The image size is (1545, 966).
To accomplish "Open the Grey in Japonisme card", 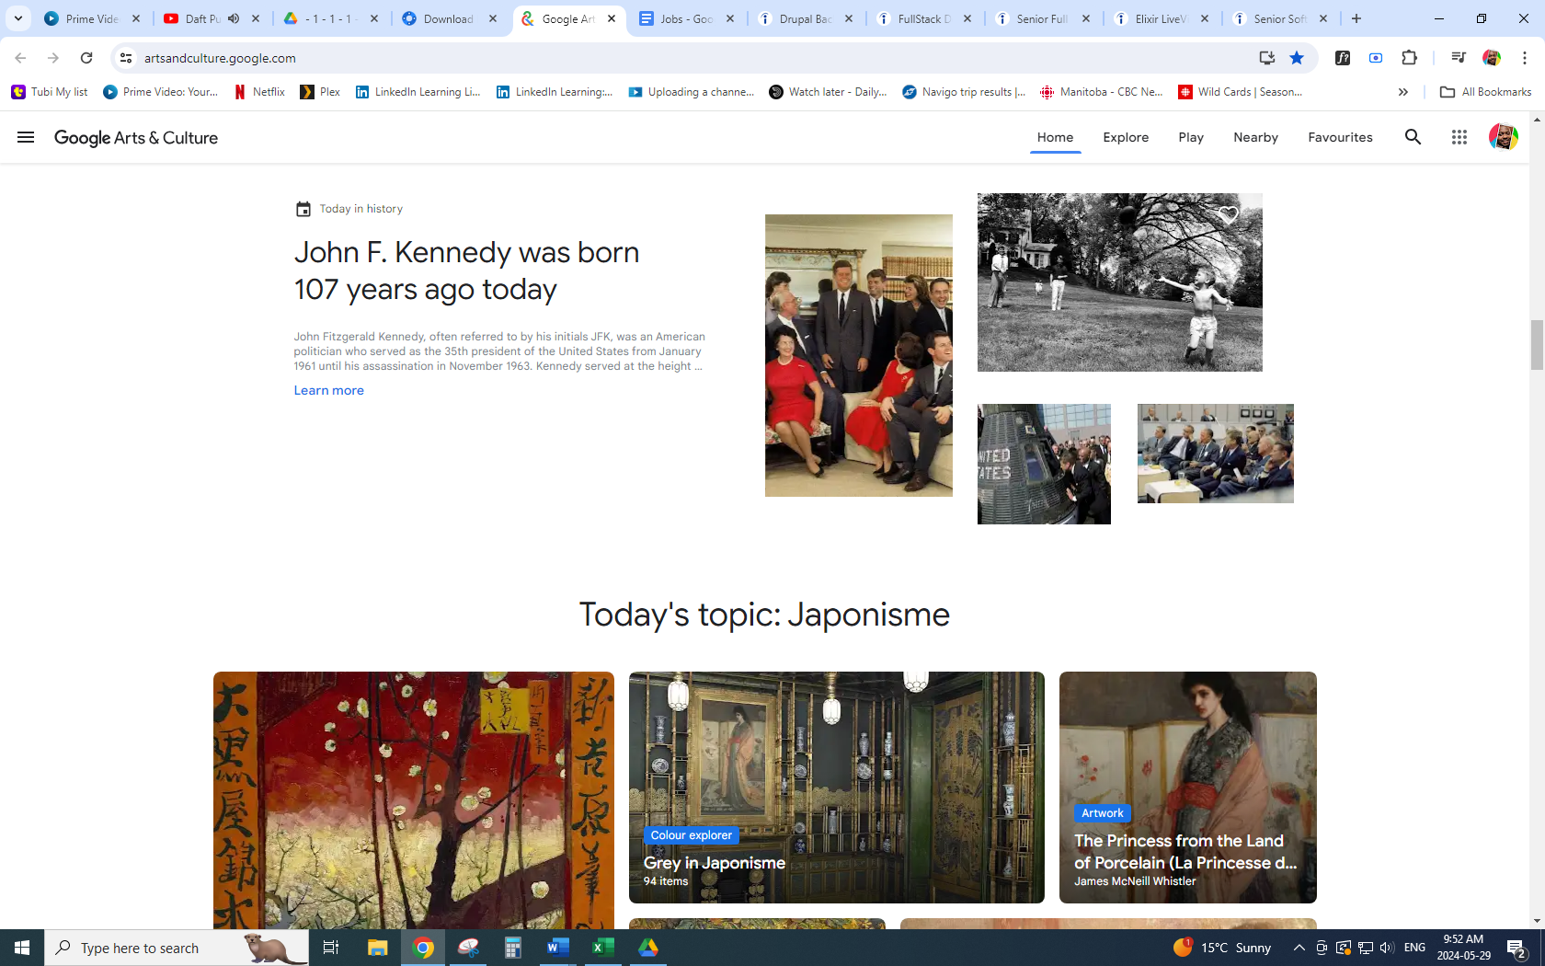I will click(836, 787).
